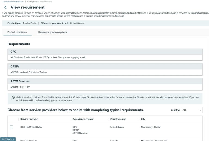Switch to the Product compliance tab
209x141 pixels.
[x=17, y=32]
